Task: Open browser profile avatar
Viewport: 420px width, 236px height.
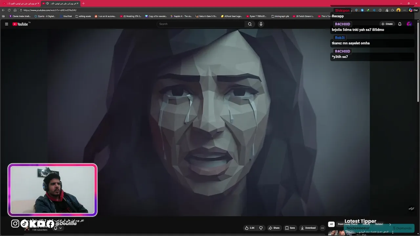Action: pos(398,10)
